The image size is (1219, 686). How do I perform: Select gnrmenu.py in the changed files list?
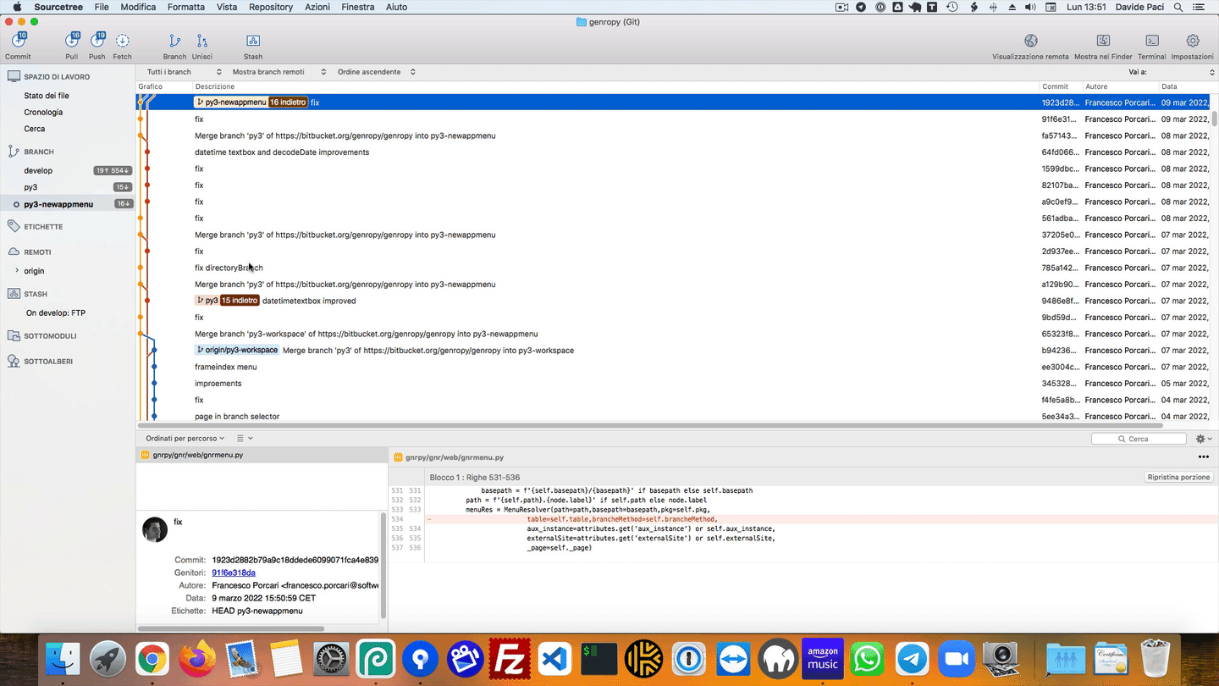coord(261,455)
